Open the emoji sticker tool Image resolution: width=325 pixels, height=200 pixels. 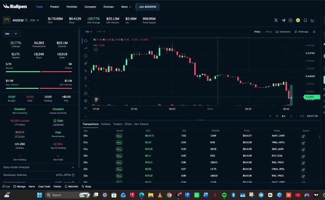(x=86, y=94)
